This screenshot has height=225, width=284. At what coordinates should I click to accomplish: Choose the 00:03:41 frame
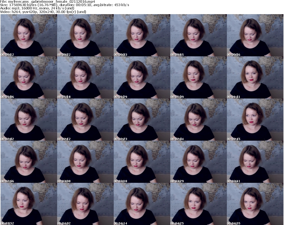(255, 162)
